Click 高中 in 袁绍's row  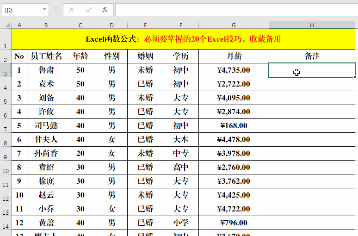pyautogui.click(x=181, y=168)
